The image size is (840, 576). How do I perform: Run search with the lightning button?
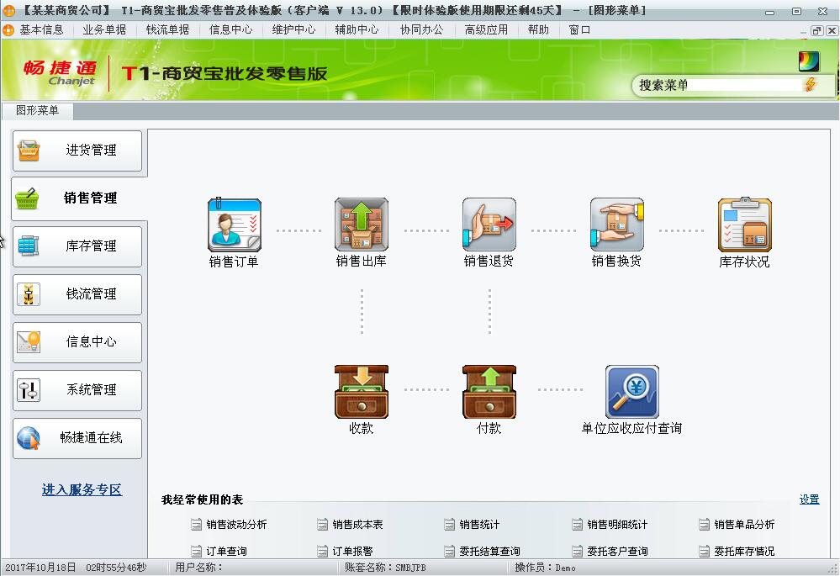[x=810, y=86]
